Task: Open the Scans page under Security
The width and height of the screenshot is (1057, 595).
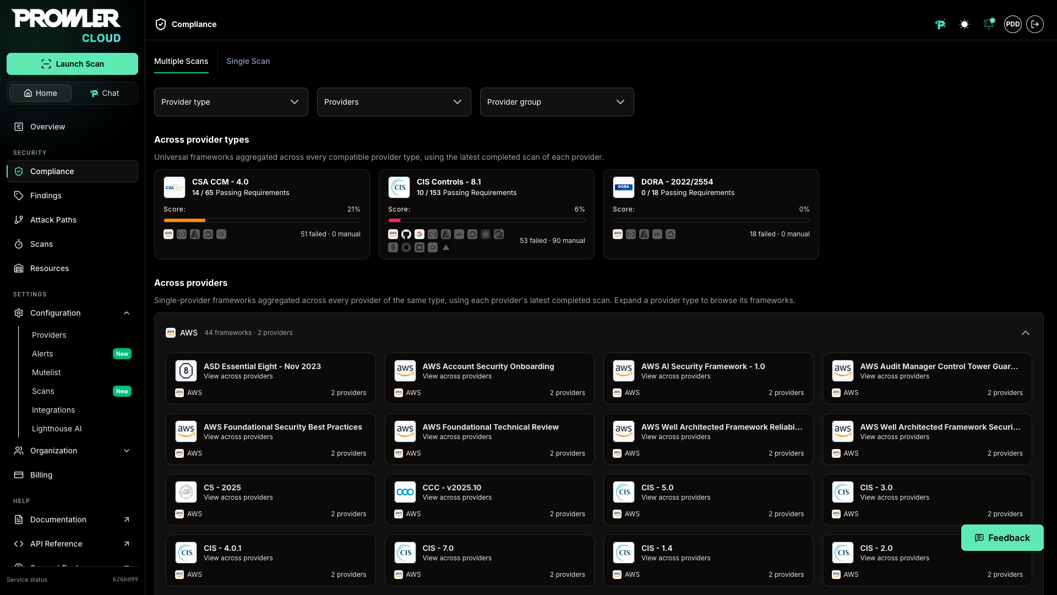Action: (72, 244)
